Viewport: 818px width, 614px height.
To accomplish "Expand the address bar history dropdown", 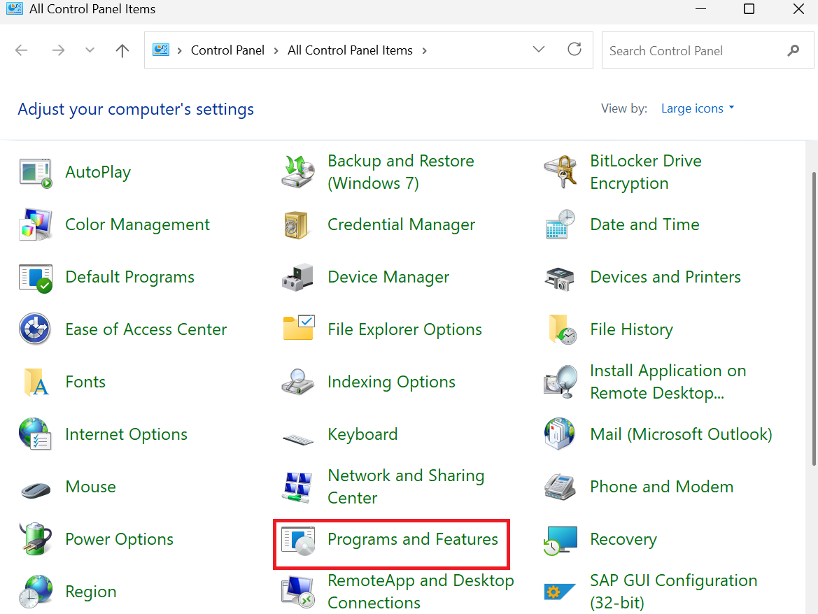I will (x=539, y=50).
